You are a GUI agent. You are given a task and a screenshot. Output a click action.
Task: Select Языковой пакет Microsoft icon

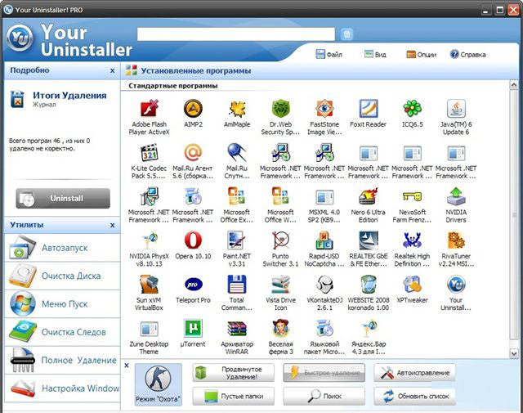click(x=324, y=328)
